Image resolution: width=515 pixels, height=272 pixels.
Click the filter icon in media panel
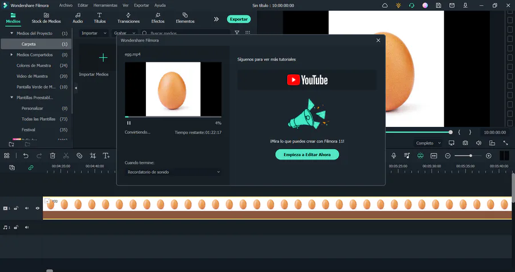pos(237,33)
